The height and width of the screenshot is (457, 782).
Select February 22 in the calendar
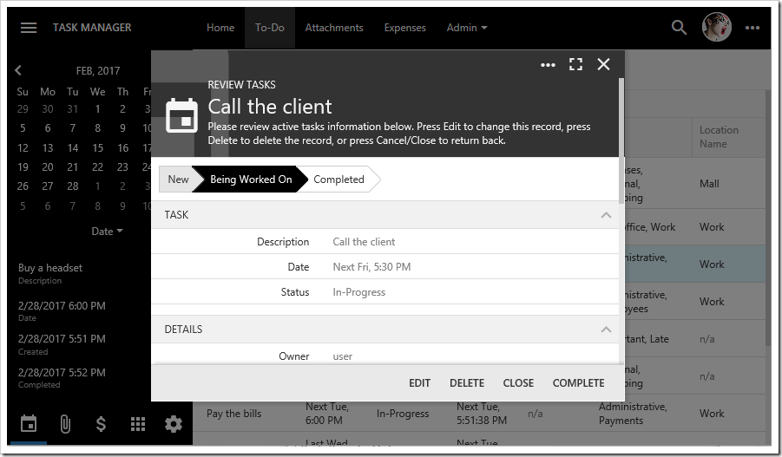[x=98, y=167]
